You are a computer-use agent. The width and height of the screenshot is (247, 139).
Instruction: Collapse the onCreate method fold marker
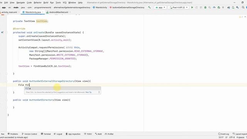(7, 32)
